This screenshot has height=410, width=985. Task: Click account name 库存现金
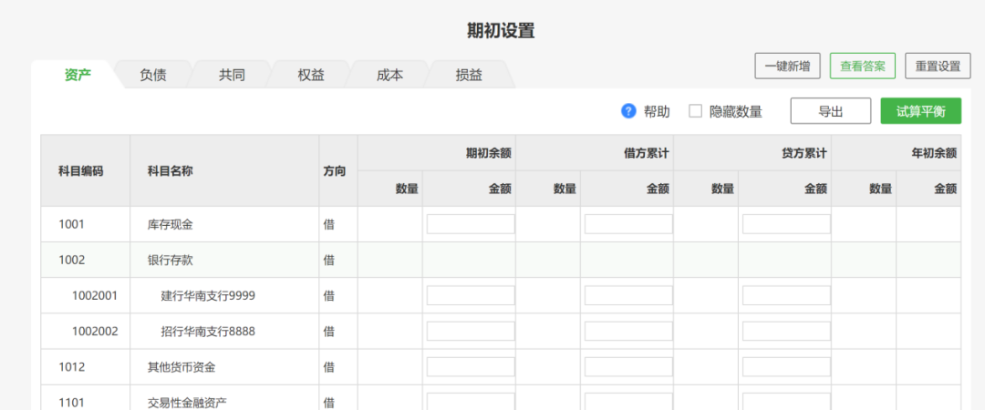tap(171, 224)
